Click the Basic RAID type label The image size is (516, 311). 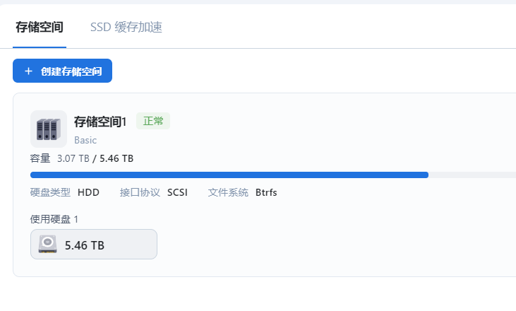[x=85, y=140]
